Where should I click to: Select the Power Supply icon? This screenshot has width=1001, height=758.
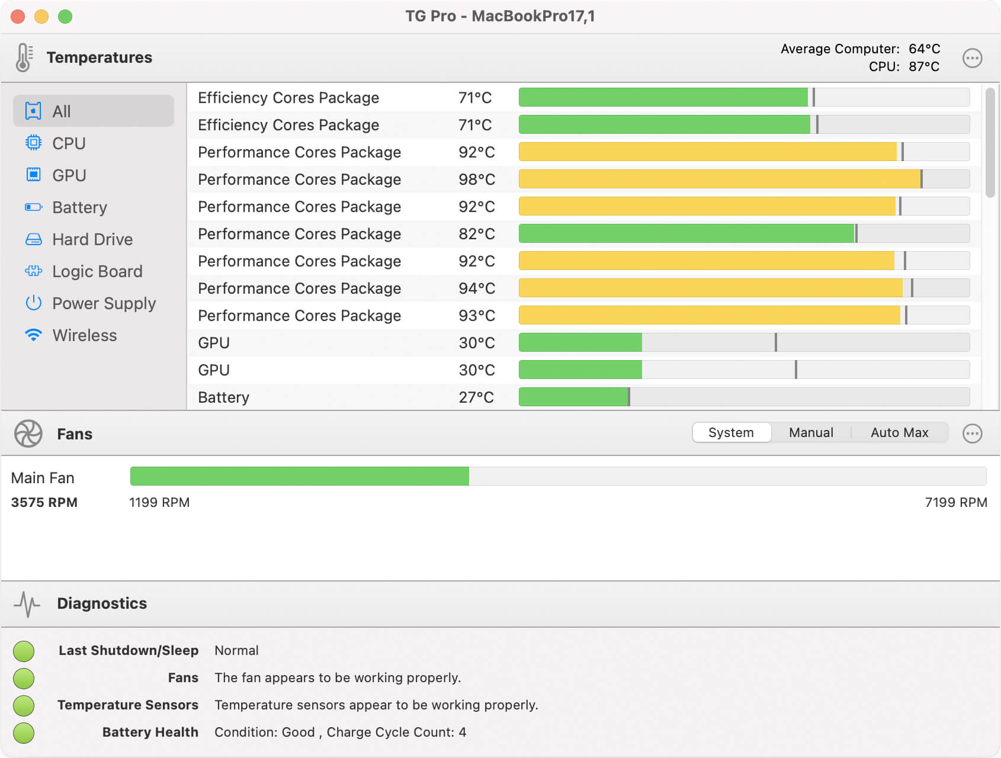pos(34,303)
